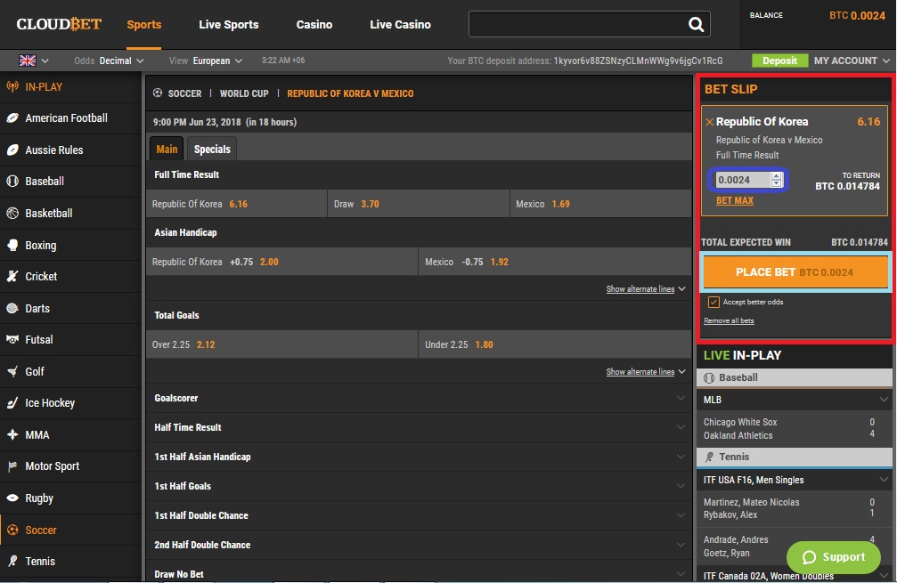Viewport: 897px width, 583px height.
Task: Click the Golf flag icon
Action: (12, 371)
